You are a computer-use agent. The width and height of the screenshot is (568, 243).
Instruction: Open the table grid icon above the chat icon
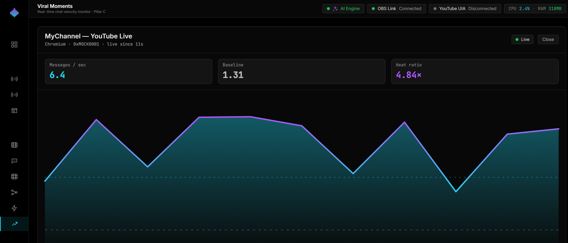pos(14,145)
